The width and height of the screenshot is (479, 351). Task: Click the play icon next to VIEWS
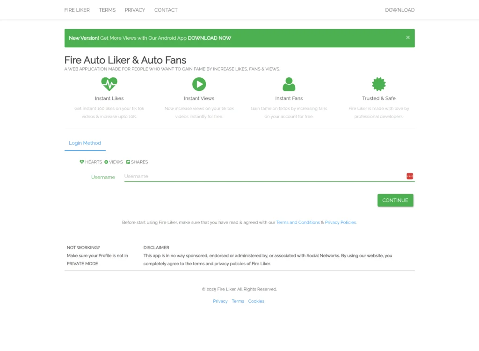(106, 162)
